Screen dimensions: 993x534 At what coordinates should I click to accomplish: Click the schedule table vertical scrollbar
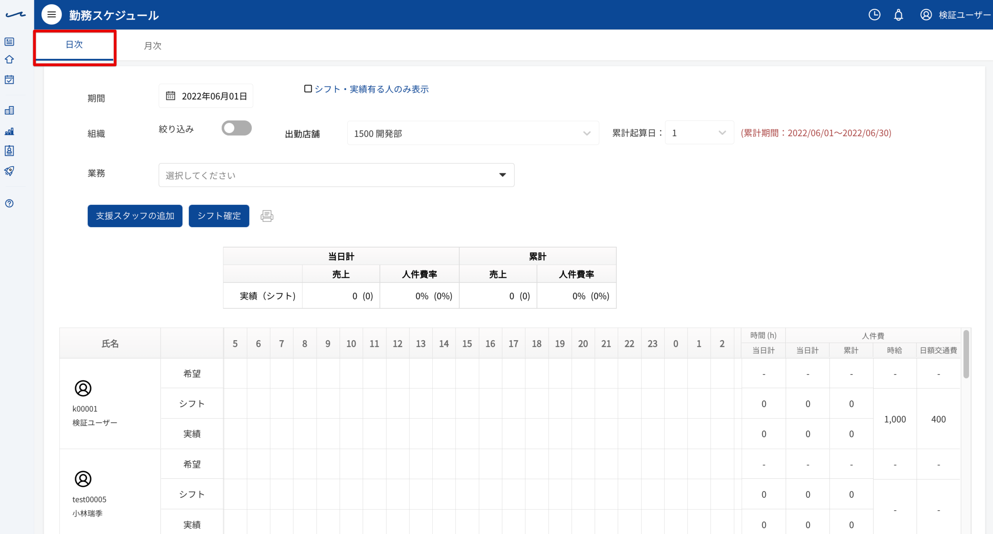tap(966, 354)
